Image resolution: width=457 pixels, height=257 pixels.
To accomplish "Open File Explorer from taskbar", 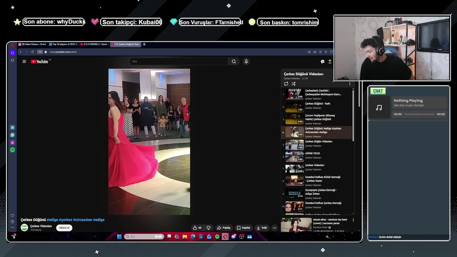I will (x=185, y=237).
